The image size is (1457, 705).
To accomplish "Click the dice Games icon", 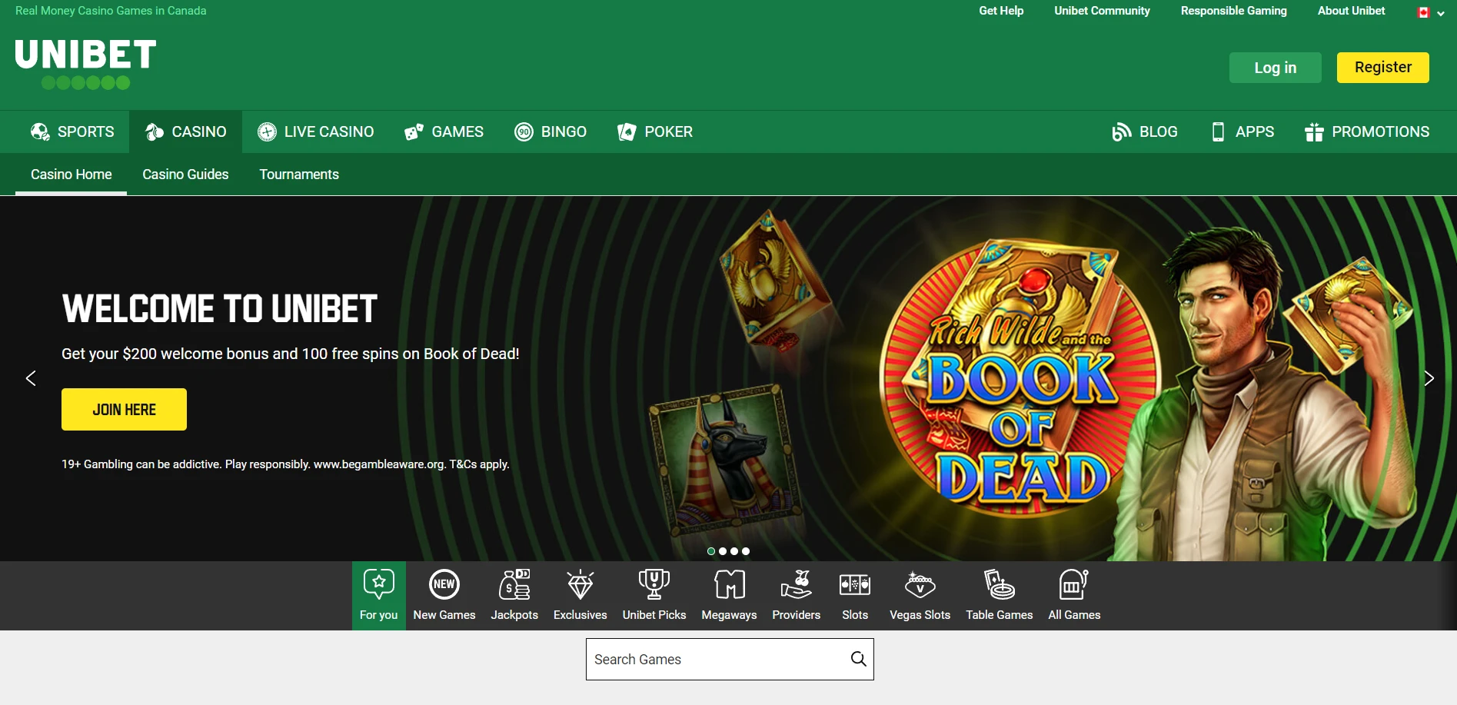I will (414, 131).
